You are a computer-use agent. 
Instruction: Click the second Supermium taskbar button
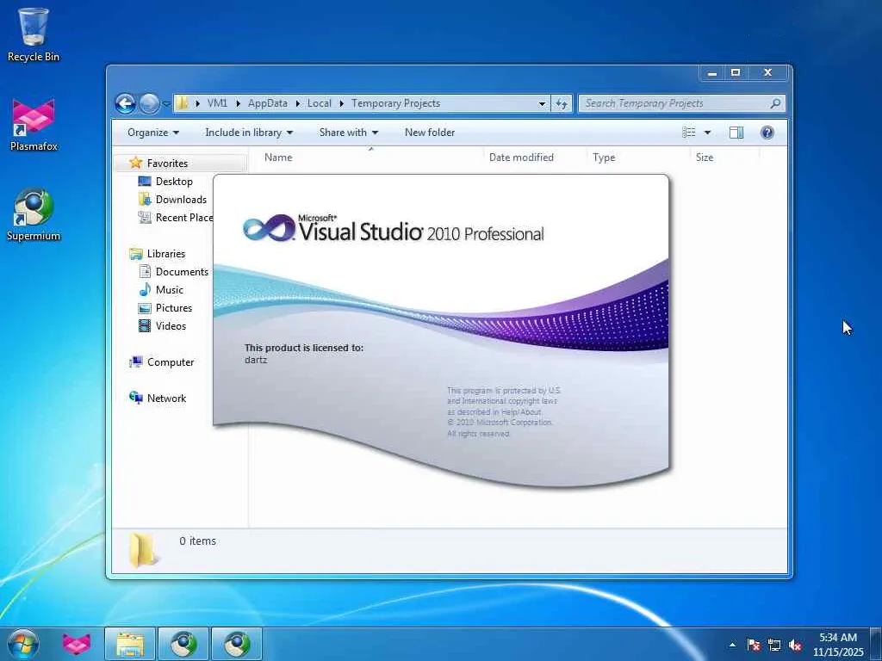tap(237, 644)
